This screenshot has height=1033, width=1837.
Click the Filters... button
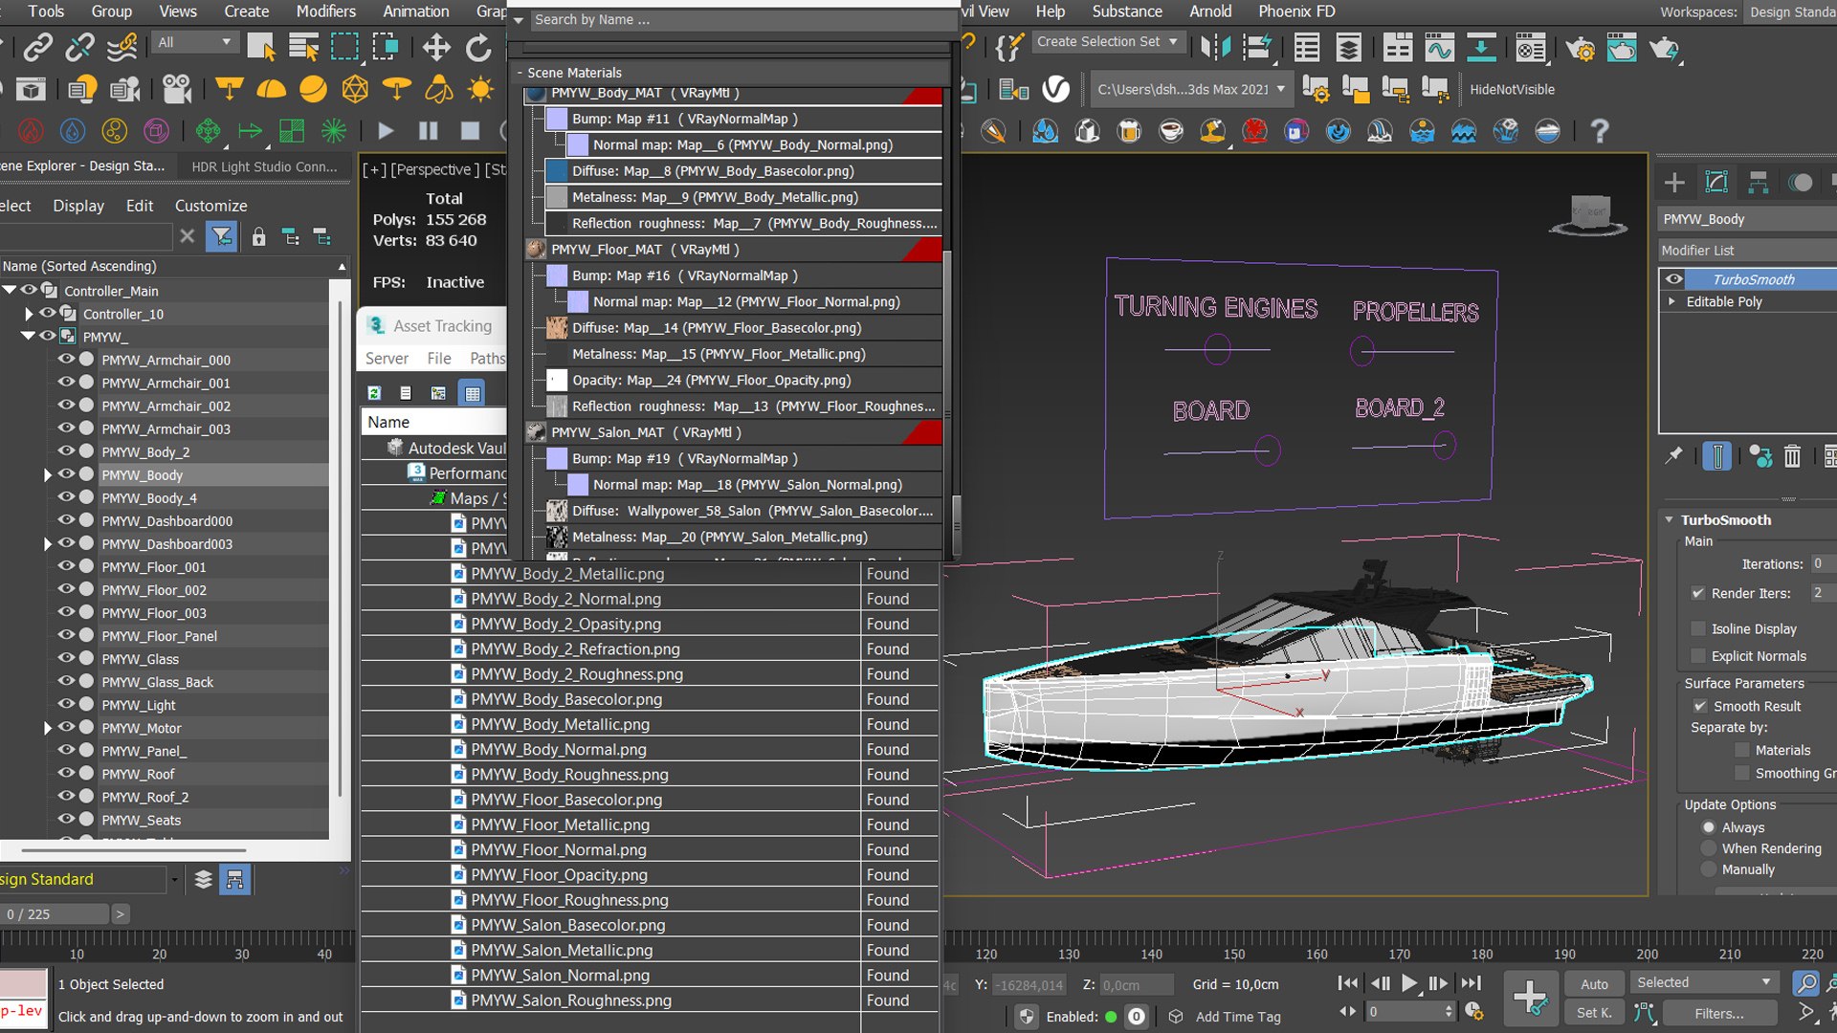1719,1013
